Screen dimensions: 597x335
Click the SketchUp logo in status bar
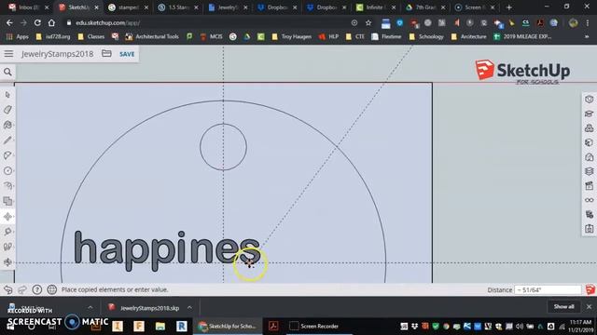(590, 289)
